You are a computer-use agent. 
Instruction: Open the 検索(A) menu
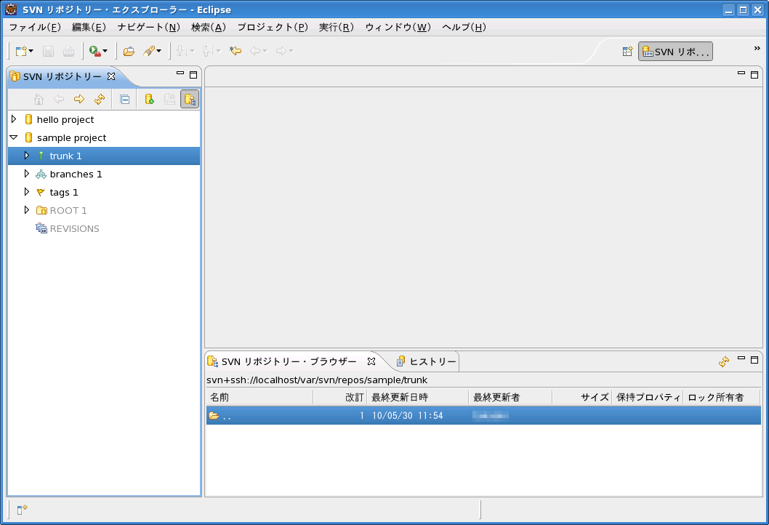209,28
